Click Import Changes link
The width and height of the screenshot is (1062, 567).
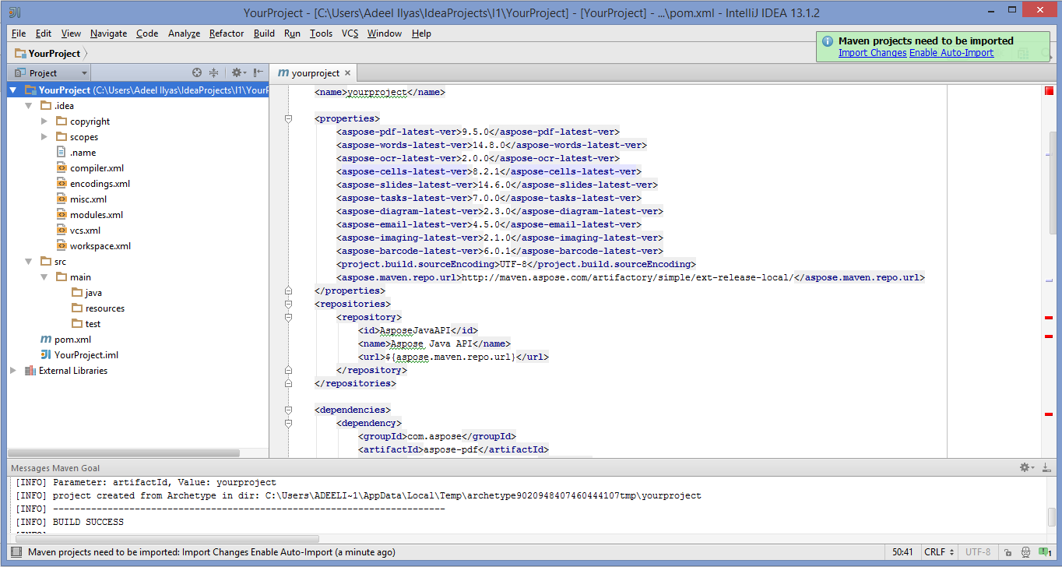pos(872,53)
